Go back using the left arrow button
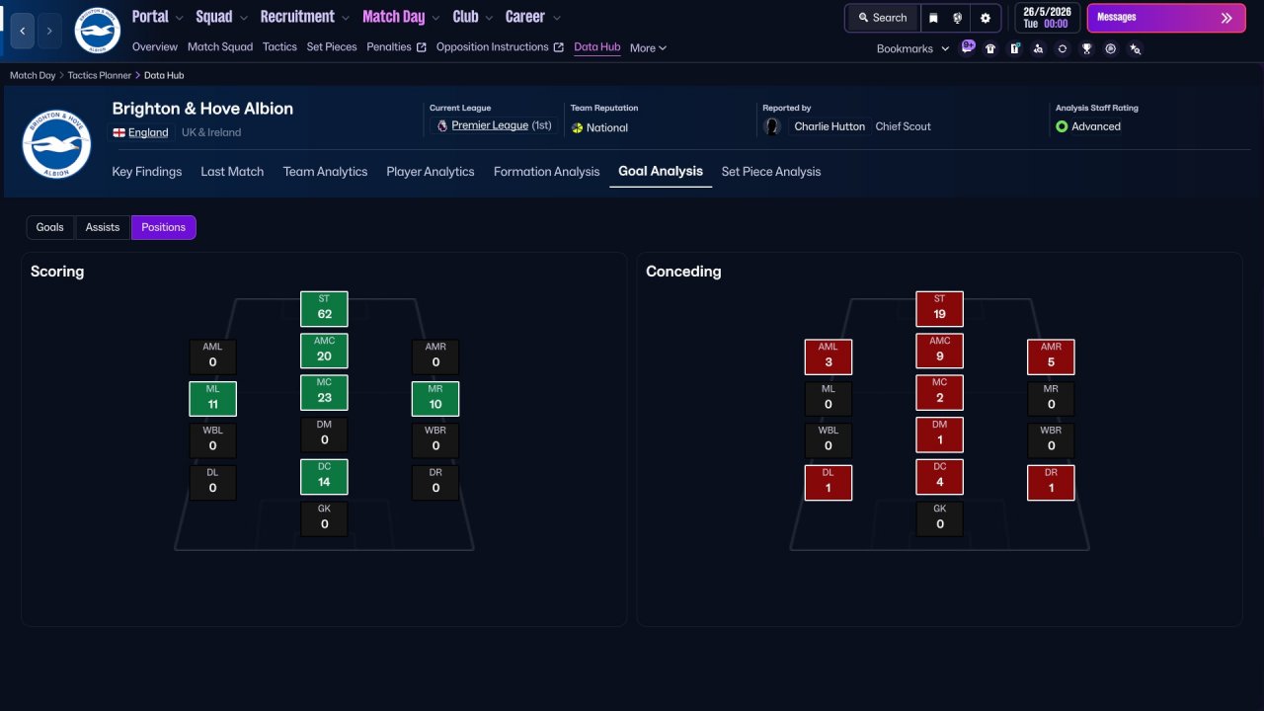 [x=23, y=31]
